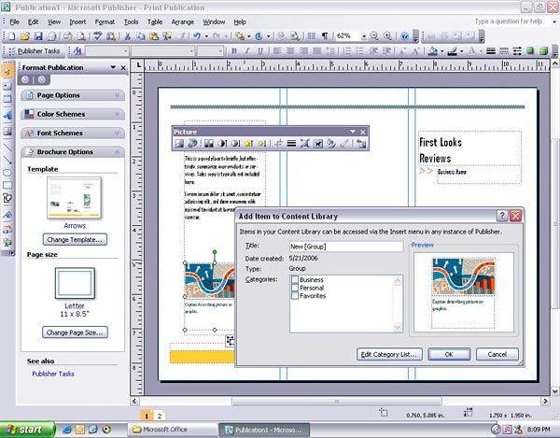The width and height of the screenshot is (560, 438).
Task: Select the Rectangle shape tool
Action: [7, 185]
